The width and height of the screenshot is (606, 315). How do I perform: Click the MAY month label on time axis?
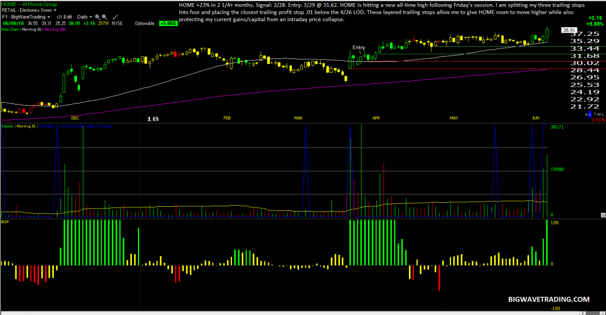coord(454,118)
